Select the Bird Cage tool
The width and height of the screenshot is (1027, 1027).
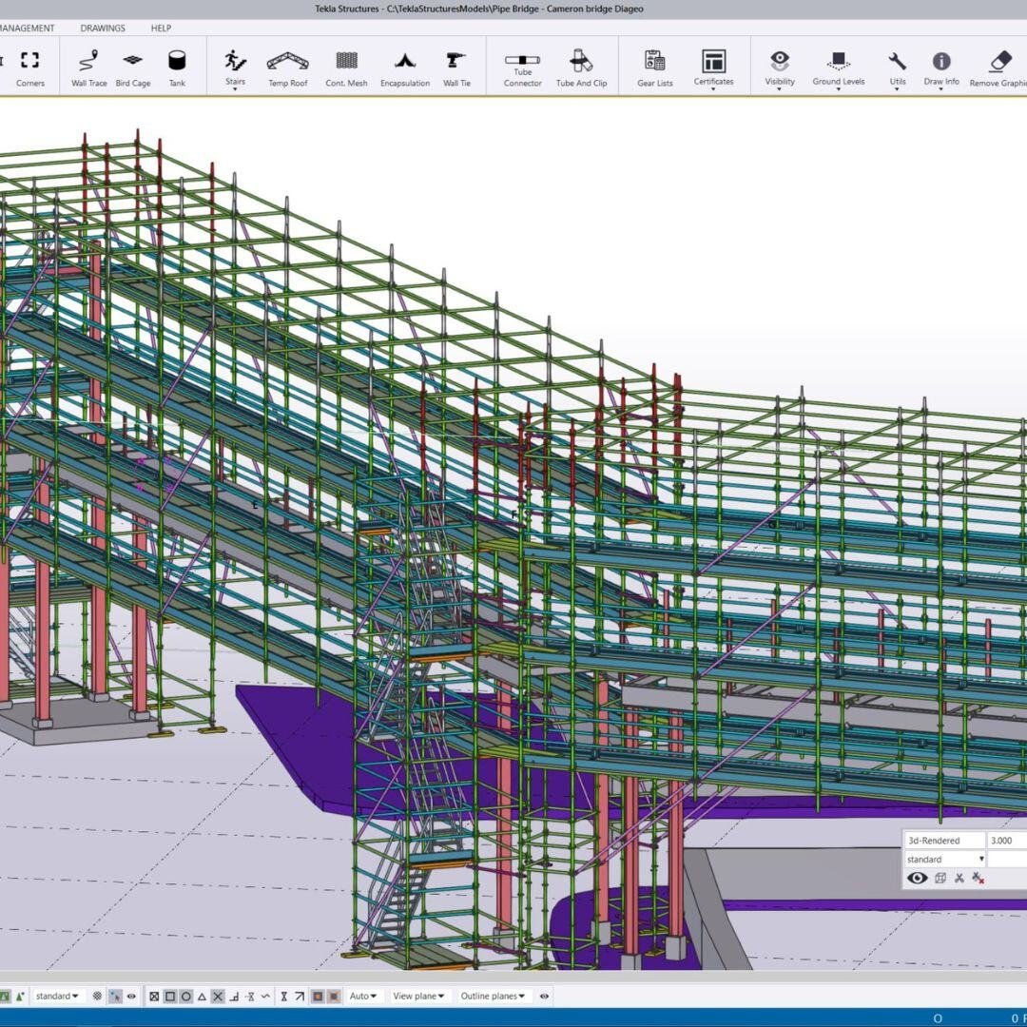[x=132, y=67]
